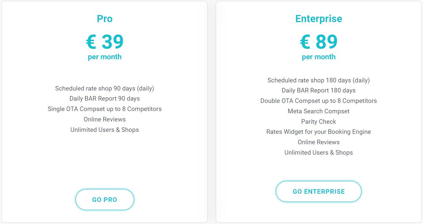Click "Unlimited Users & Shops" in Pro plan

click(x=105, y=130)
